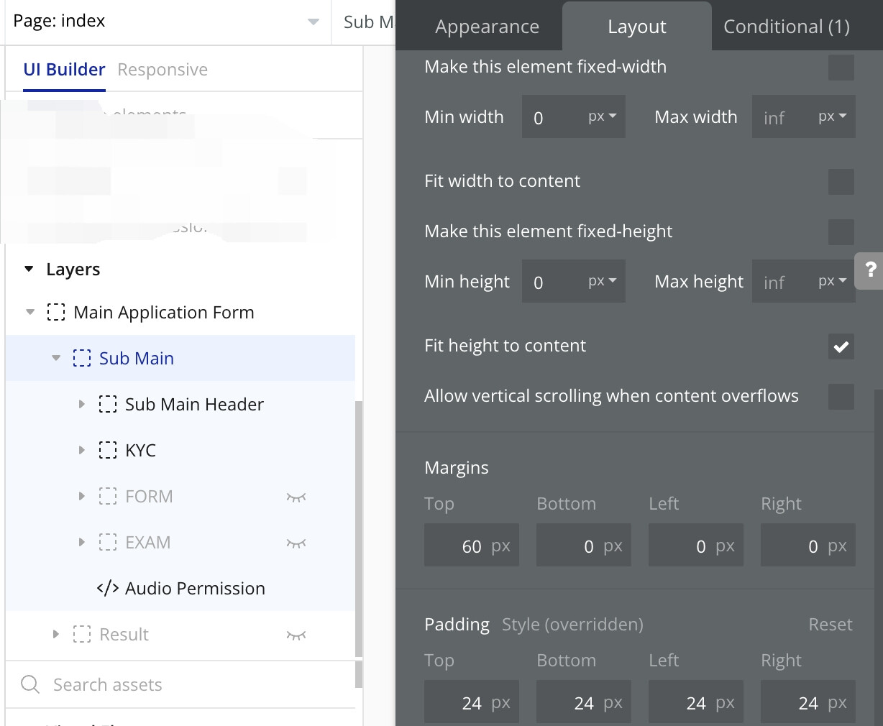Show the hidden FORM layer

point(296,497)
